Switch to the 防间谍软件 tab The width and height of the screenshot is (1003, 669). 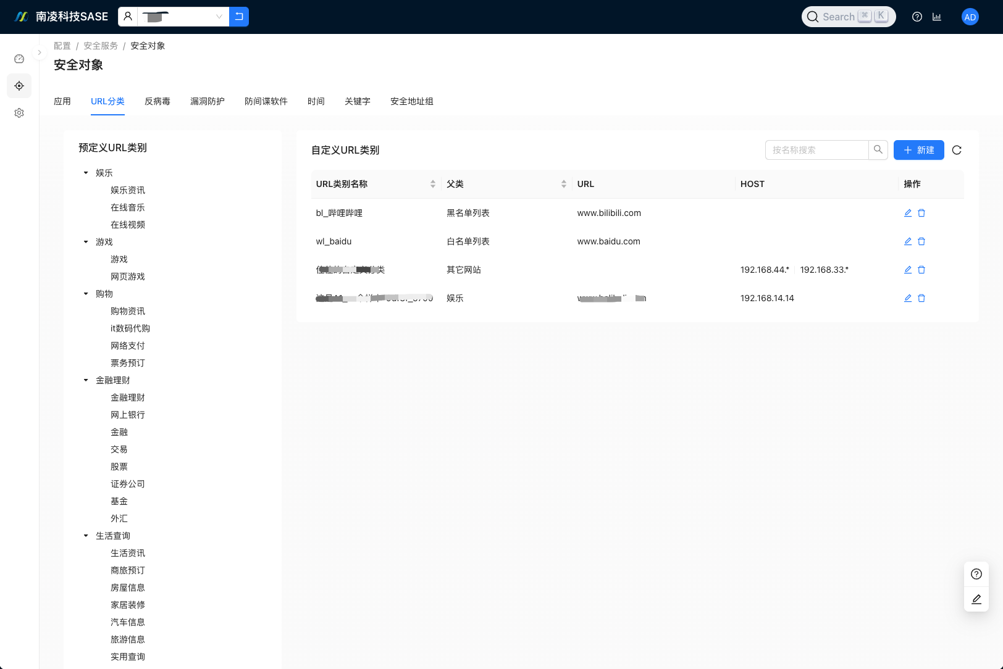click(266, 101)
